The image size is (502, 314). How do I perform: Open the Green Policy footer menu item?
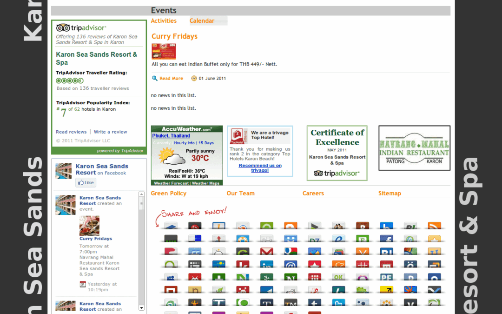[x=168, y=193]
